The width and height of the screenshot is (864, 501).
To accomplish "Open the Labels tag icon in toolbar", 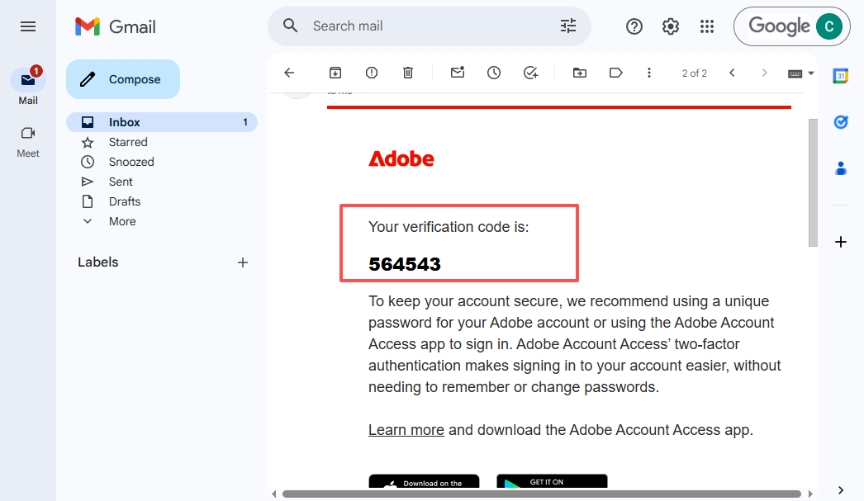I will (x=615, y=73).
